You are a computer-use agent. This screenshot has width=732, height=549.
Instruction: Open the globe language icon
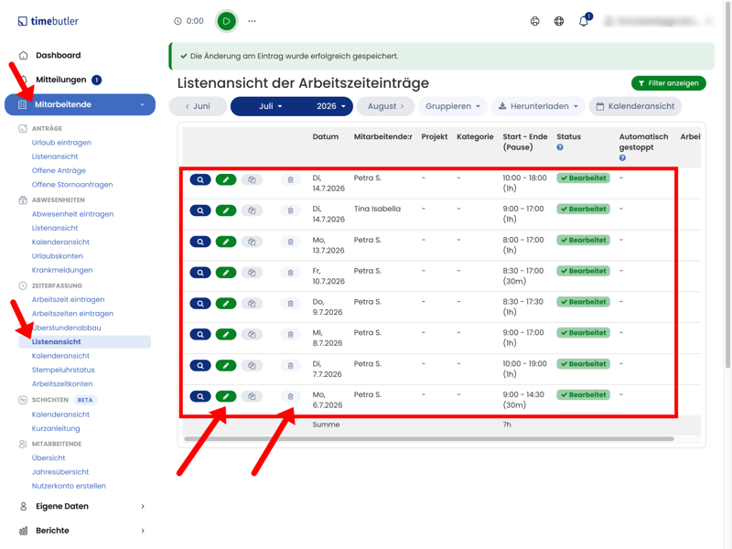click(x=559, y=21)
